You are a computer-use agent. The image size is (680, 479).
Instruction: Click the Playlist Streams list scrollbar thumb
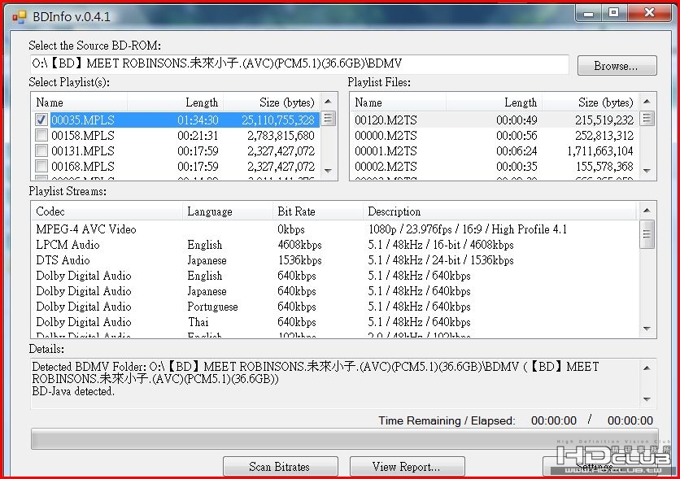click(647, 234)
